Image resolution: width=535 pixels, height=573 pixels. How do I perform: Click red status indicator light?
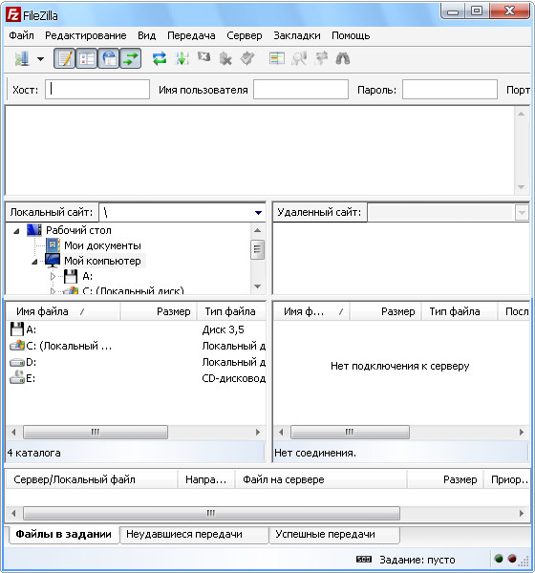pos(512,559)
